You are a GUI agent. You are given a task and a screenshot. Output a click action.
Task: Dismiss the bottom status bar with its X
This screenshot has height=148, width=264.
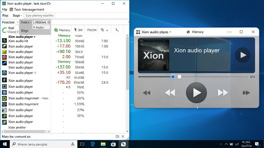pyautogui.click(x=123, y=136)
